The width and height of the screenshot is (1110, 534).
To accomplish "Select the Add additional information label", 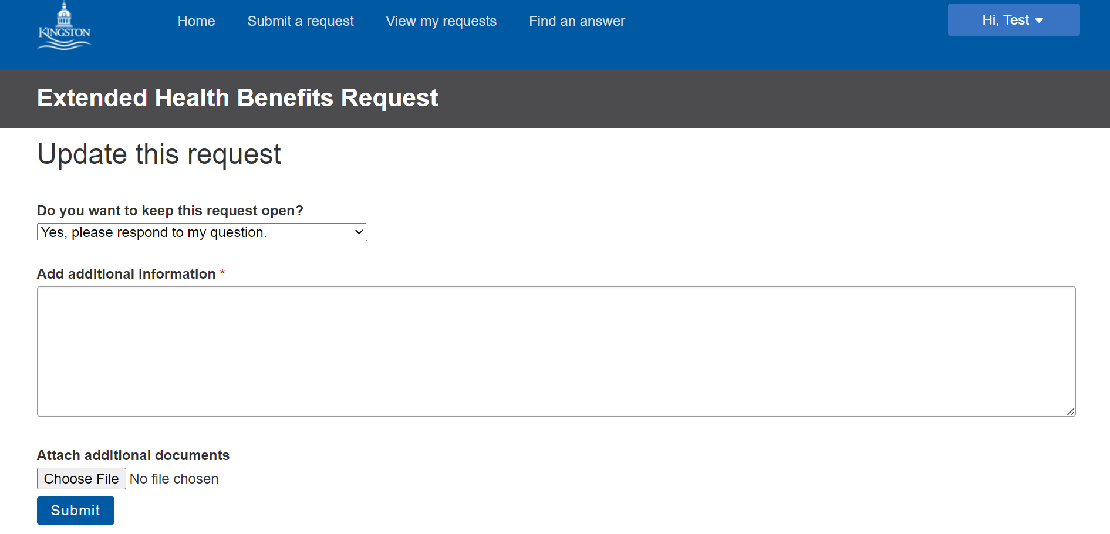I will tap(126, 273).
